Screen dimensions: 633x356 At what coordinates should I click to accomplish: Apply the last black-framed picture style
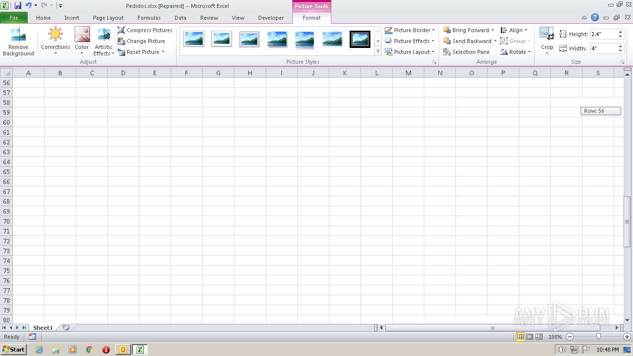coord(360,39)
